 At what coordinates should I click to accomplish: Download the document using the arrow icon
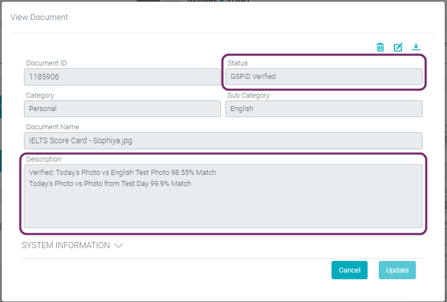coord(416,47)
